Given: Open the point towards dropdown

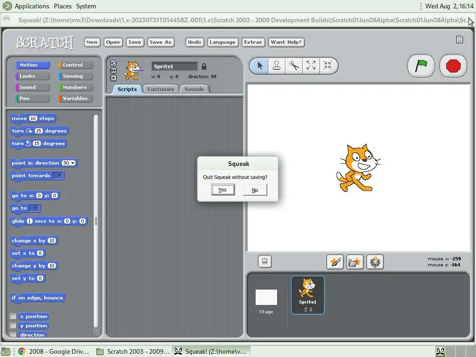Looking at the screenshot, I should (58, 175).
